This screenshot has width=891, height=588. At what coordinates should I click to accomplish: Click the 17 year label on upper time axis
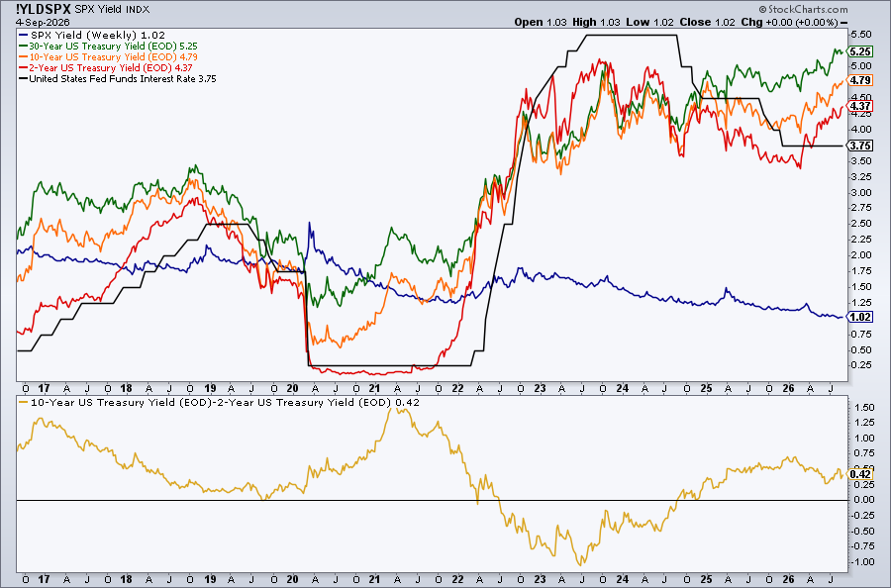44,389
